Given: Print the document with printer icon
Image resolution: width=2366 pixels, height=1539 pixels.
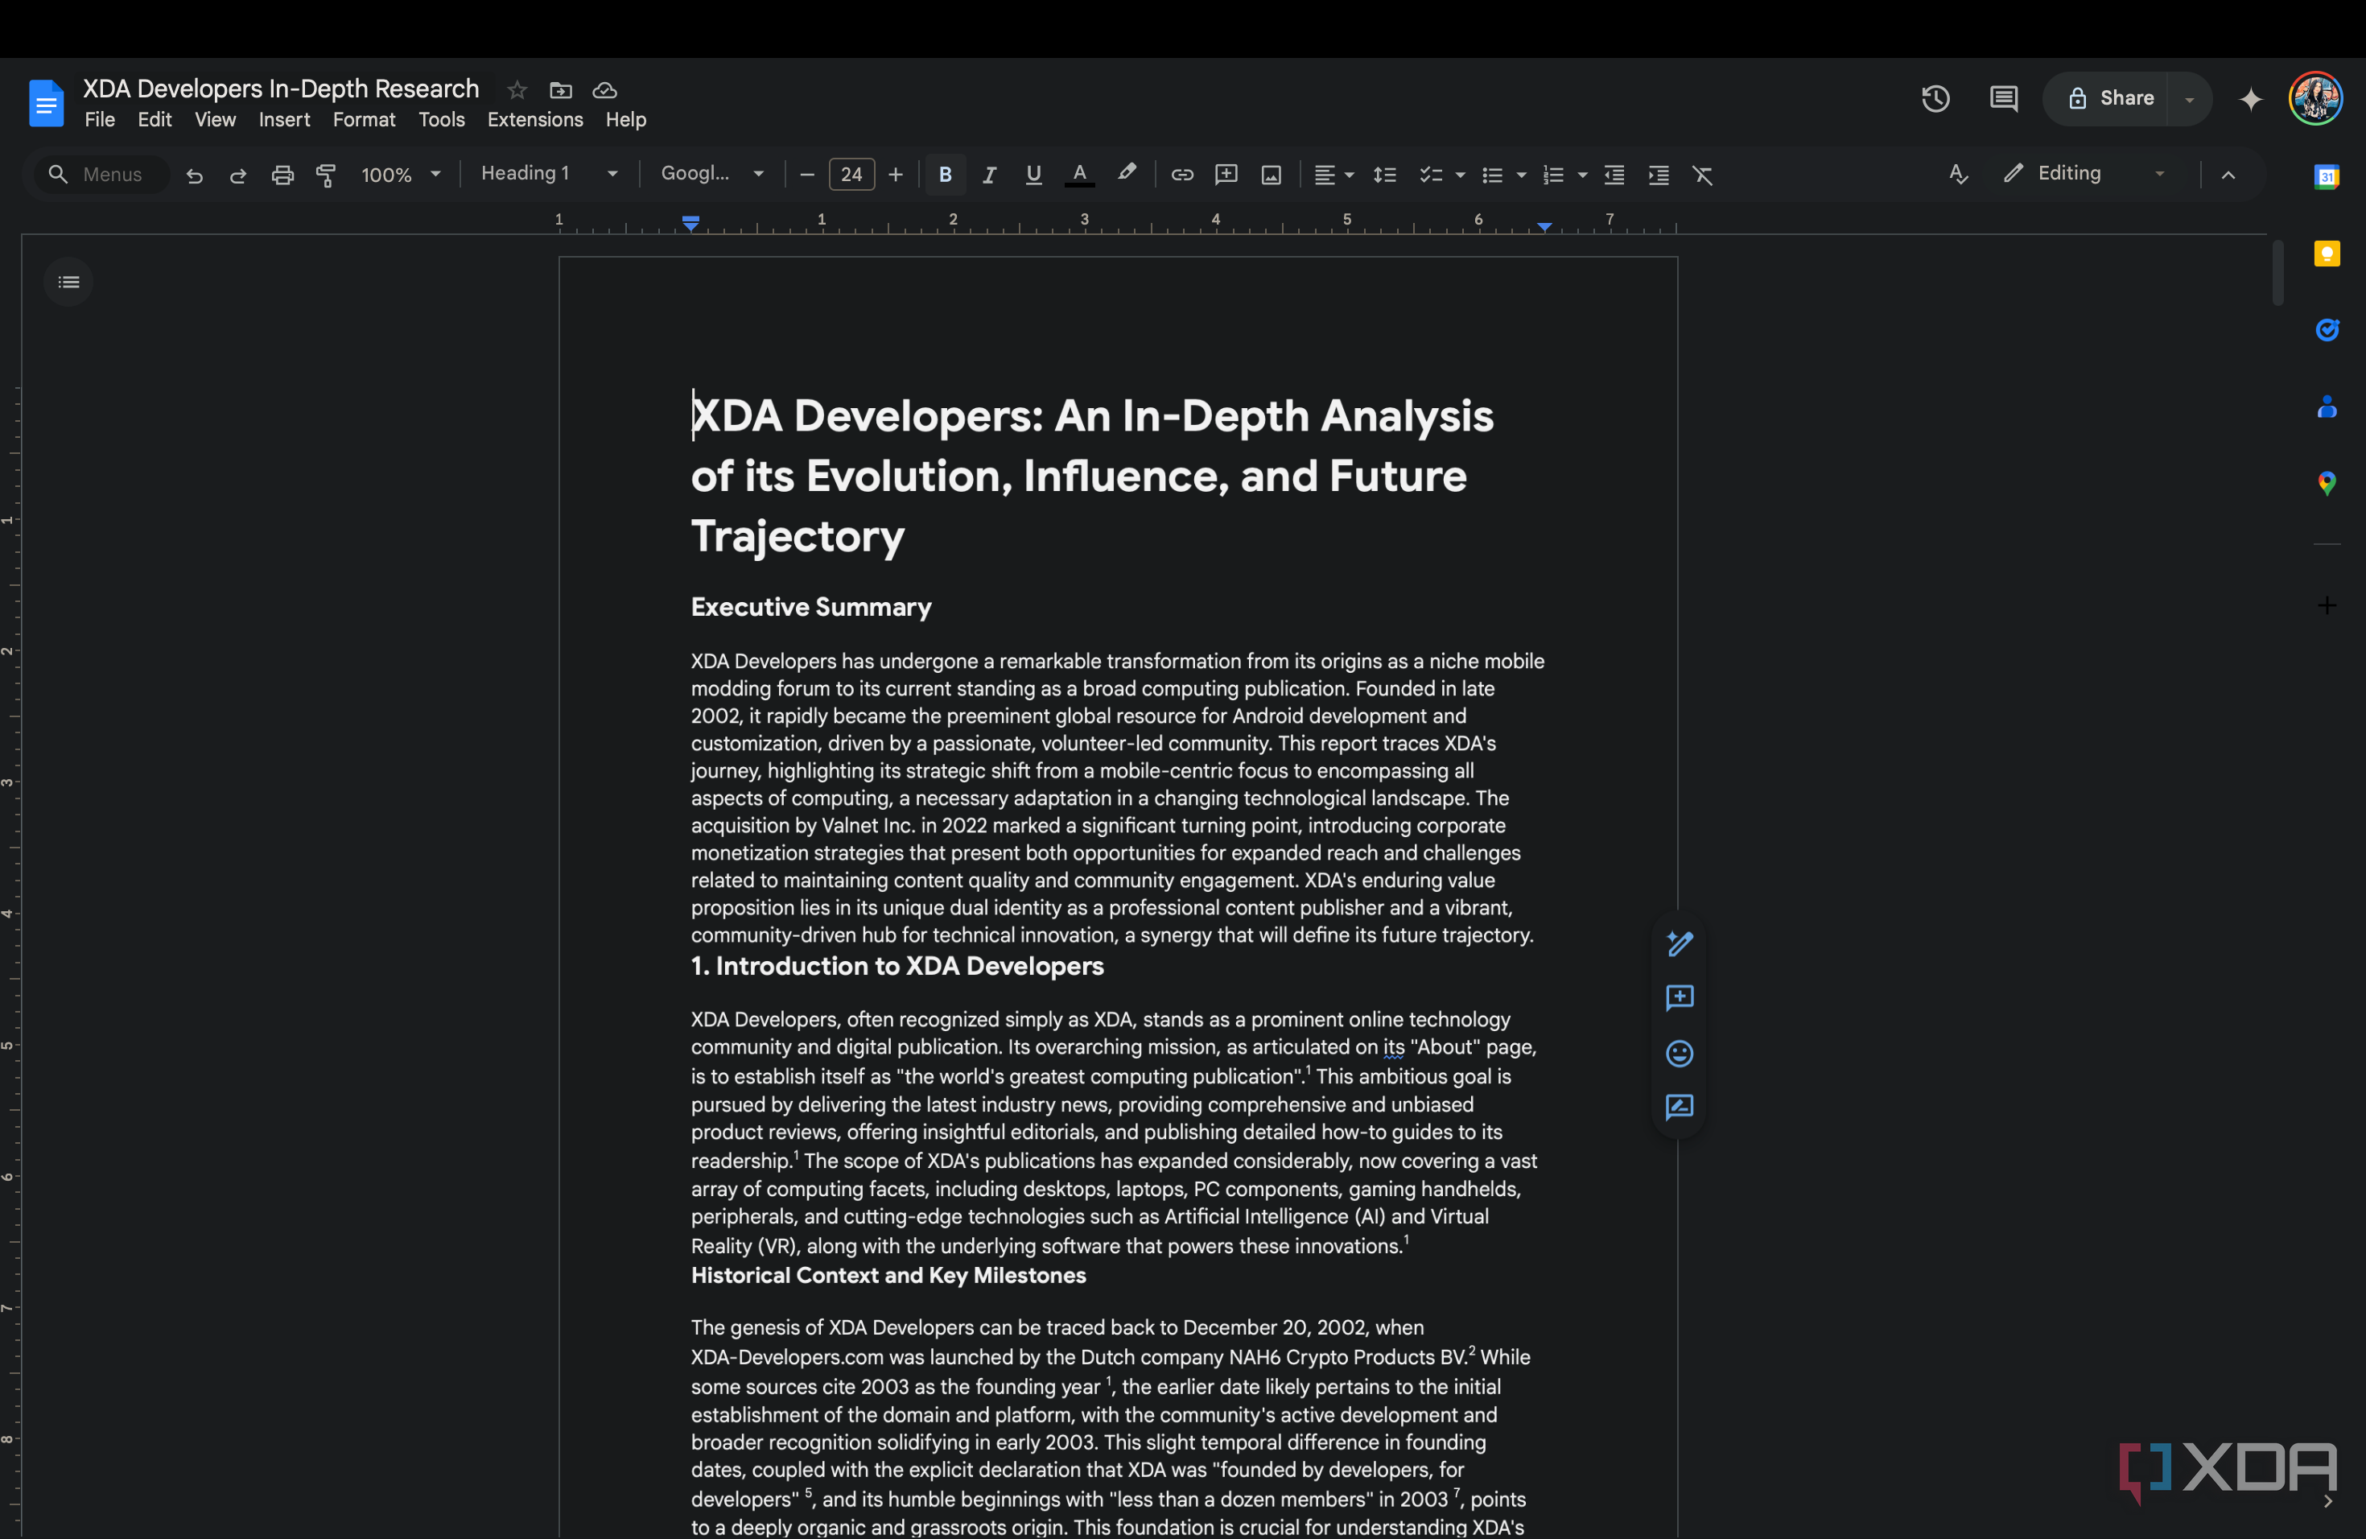Looking at the screenshot, I should (282, 175).
